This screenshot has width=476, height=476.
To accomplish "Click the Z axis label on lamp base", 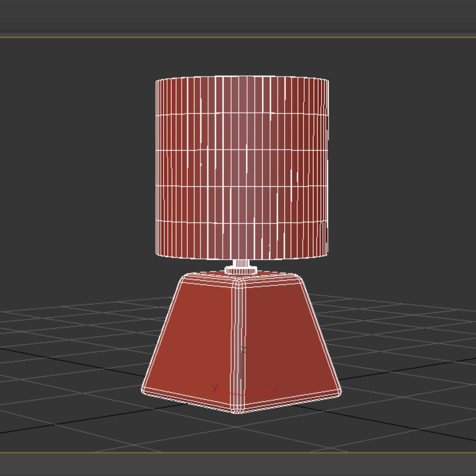I will [x=243, y=350].
